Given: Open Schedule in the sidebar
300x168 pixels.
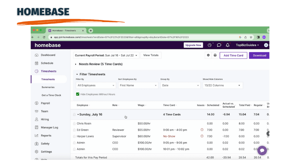Looking at the screenshot, I should click(47, 63).
